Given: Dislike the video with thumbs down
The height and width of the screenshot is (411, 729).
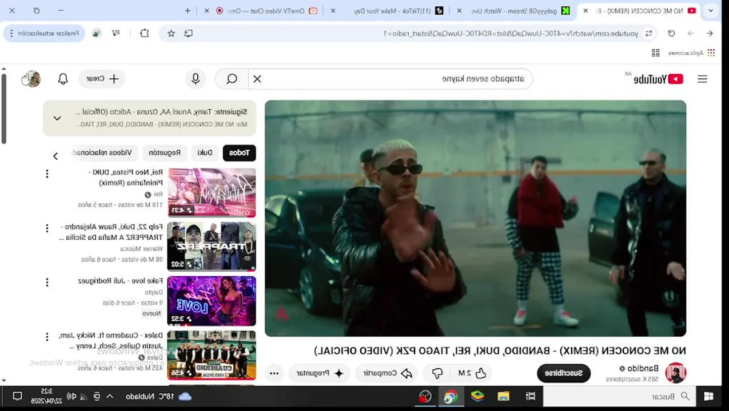Looking at the screenshot, I should (437, 373).
